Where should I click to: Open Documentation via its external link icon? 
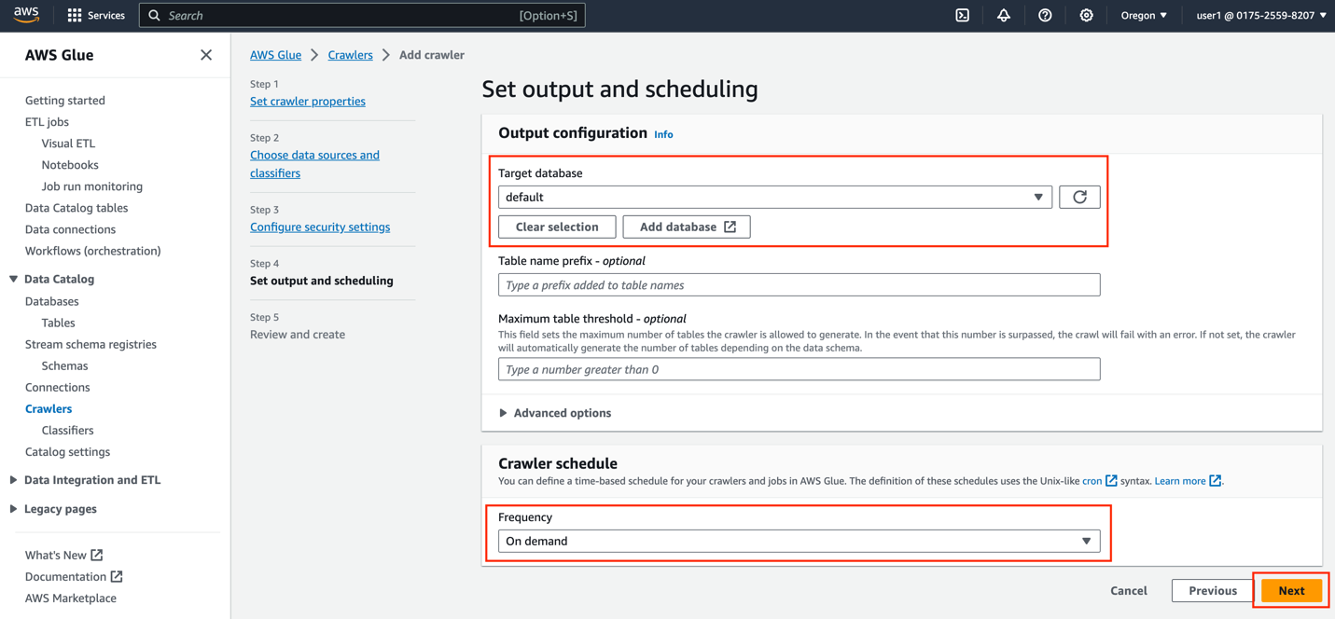point(116,576)
